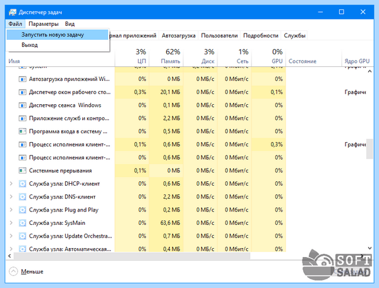Sort by the Память column header
Screen dimensions: 379x288
click(166, 56)
